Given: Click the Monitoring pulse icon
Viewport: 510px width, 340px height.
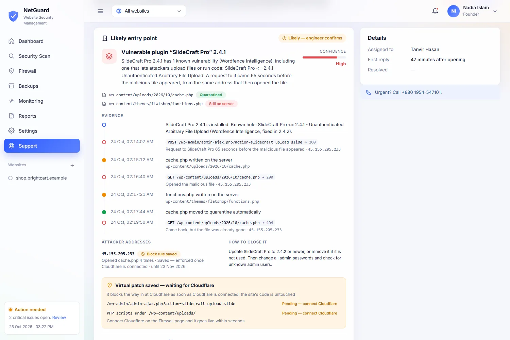Looking at the screenshot, I should pyautogui.click(x=12, y=101).
